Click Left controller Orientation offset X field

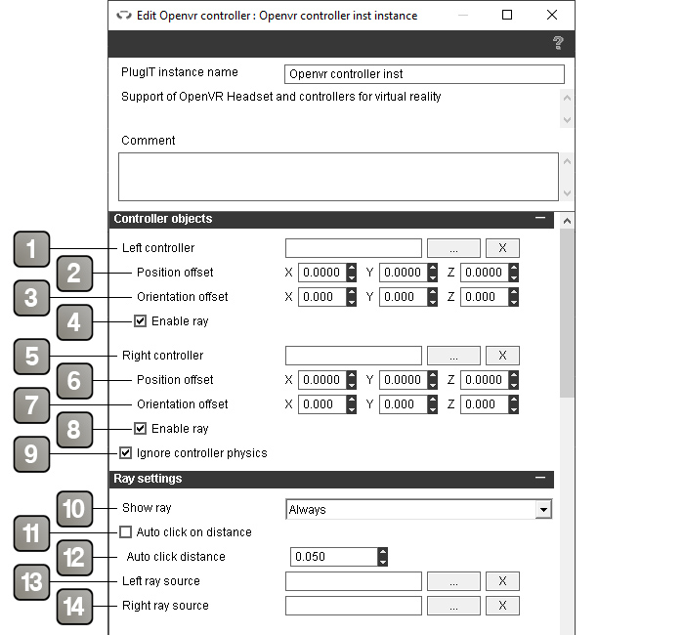pos(322,297)
